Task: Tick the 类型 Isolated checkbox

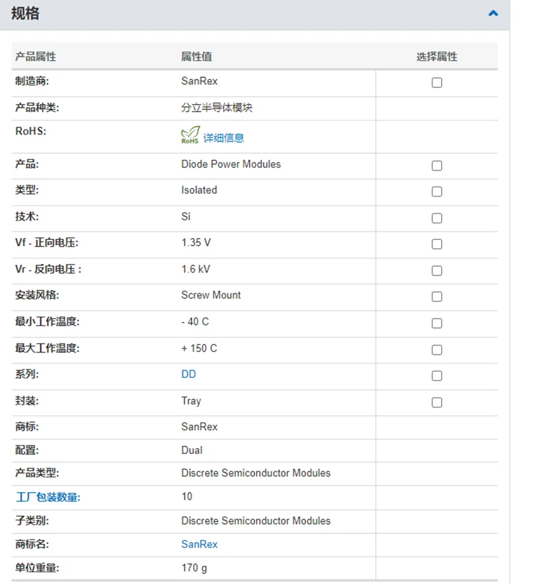Action: click(x=436, y=192)
